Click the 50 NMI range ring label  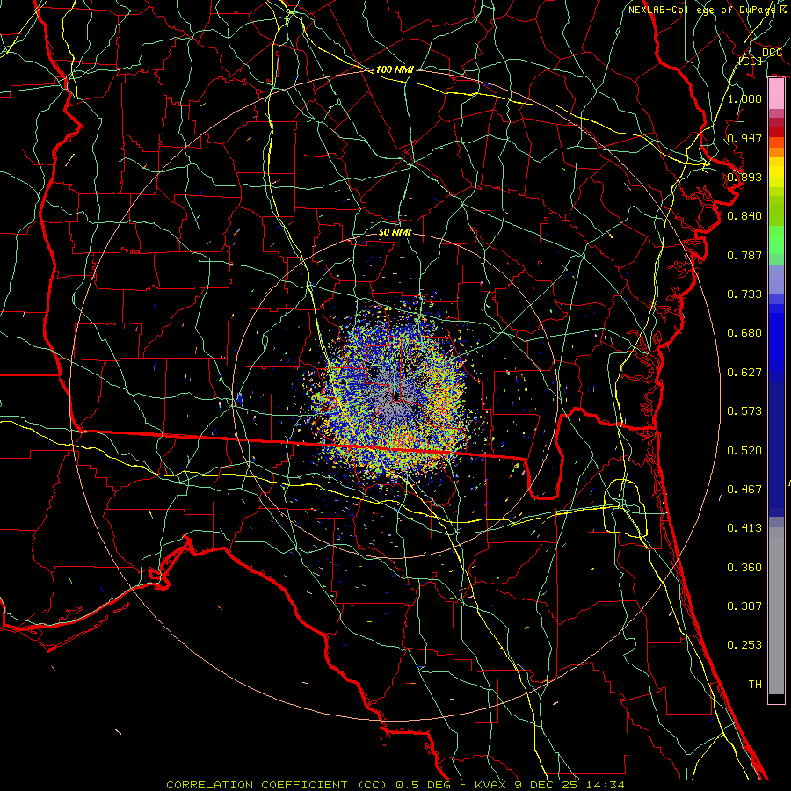coord(395,232)
